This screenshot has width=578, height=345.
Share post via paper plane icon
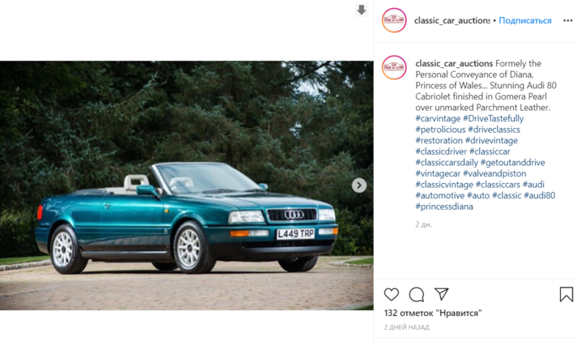441,294
